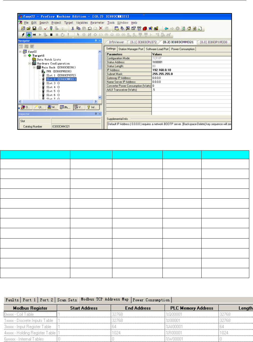253x342 pixels.
Task: Open the Software Load Port tab
Action: 157,49
